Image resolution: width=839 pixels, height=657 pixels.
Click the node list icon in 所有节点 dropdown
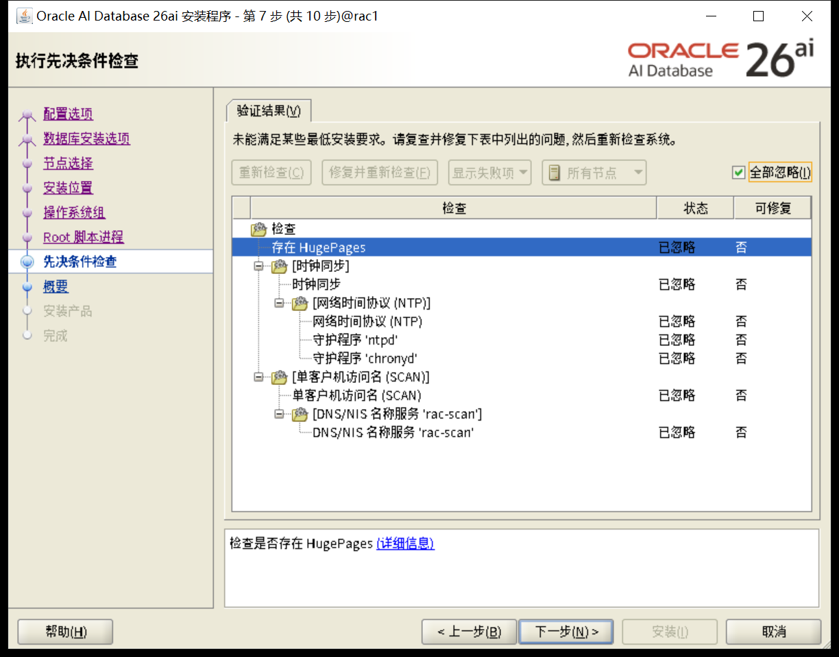[554, 173]
